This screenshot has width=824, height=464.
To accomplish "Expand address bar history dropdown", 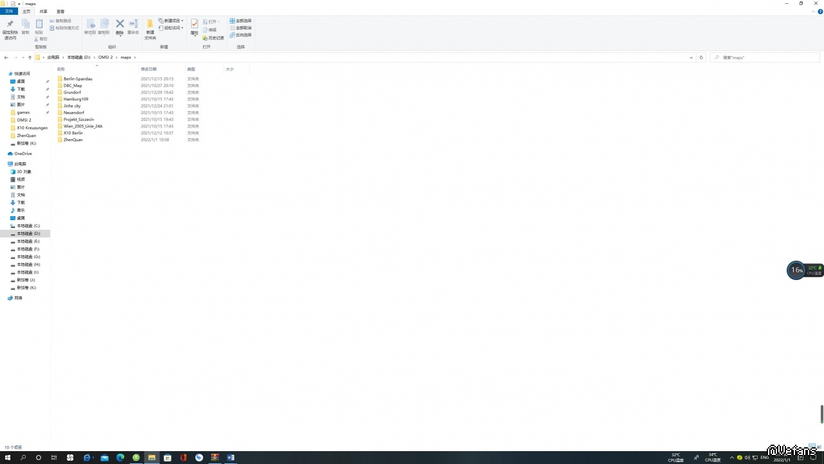I will (x=691, y=57).
